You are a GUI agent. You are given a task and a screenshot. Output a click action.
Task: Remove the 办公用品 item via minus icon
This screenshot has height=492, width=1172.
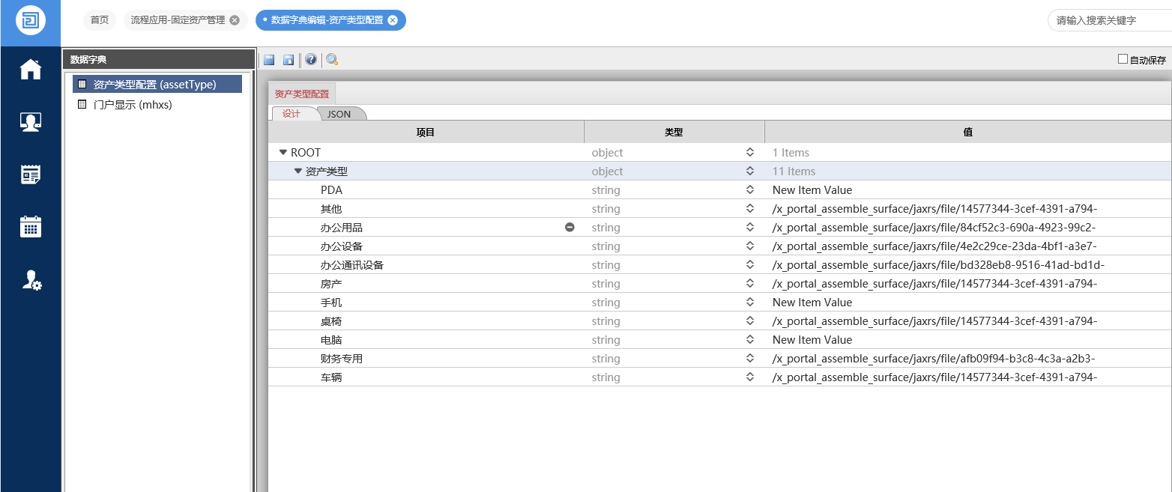tap(570, 227)
